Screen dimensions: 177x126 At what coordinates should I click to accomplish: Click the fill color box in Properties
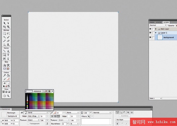click(25, 113)
